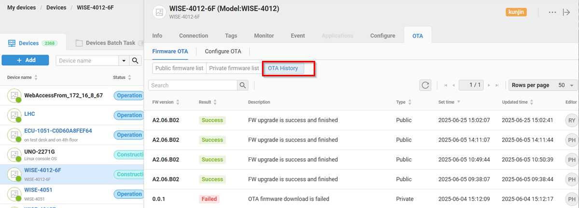This screenshot has height=208, width=579.
Task: Click the collapse panel arrow icon
Action: click(x=566, y=12)
